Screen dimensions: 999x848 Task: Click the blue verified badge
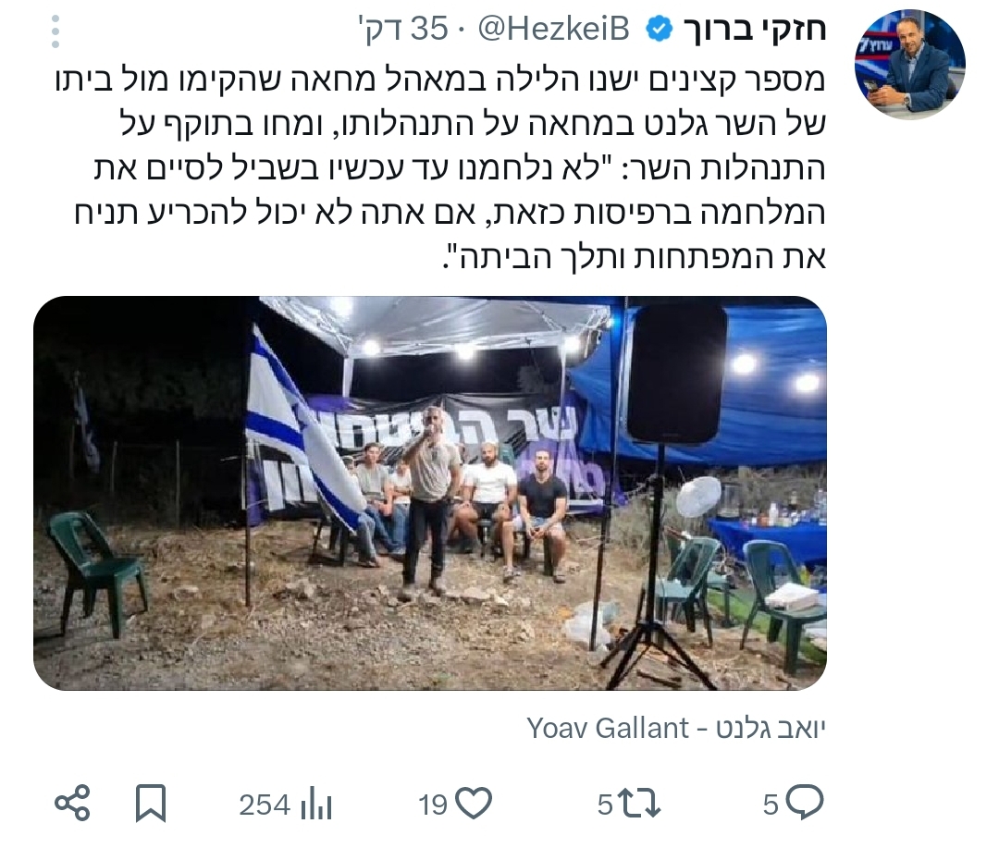point(659,30)
